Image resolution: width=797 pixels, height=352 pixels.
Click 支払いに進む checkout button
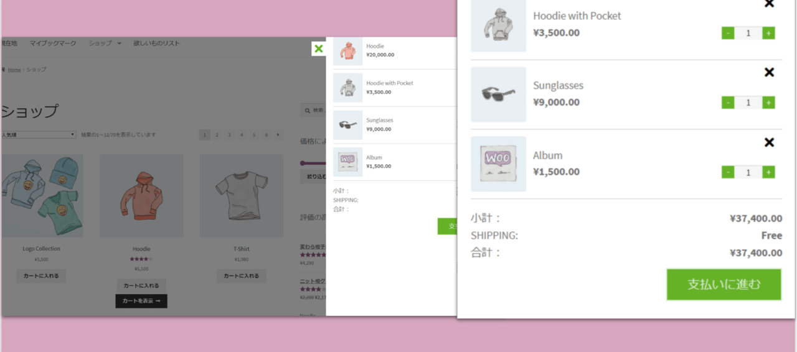coord(724,284)
